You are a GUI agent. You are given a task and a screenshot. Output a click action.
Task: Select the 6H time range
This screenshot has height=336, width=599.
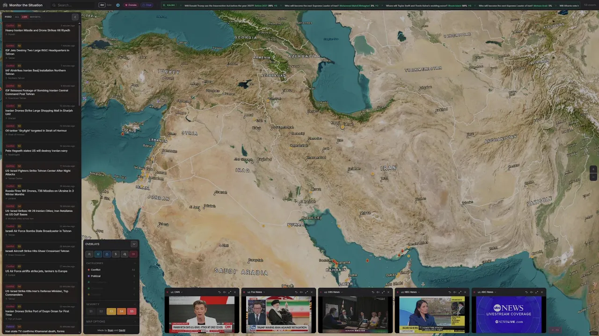coord(102,5)
